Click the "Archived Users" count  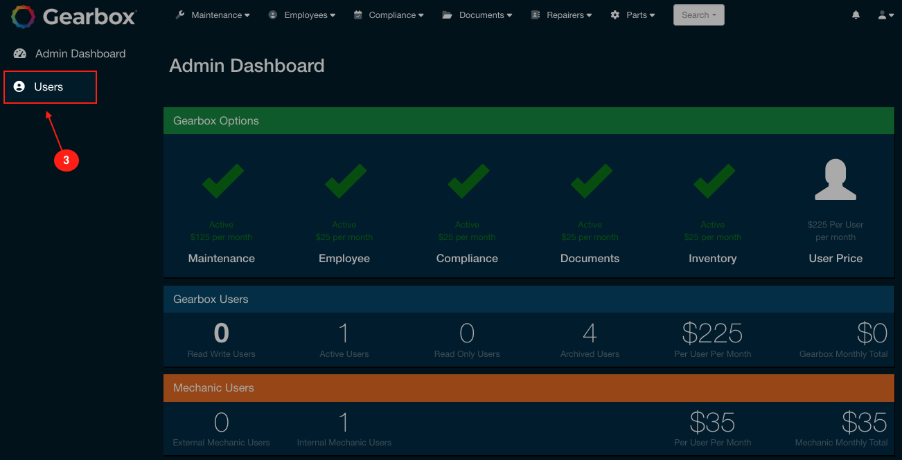tap(590, 333)
